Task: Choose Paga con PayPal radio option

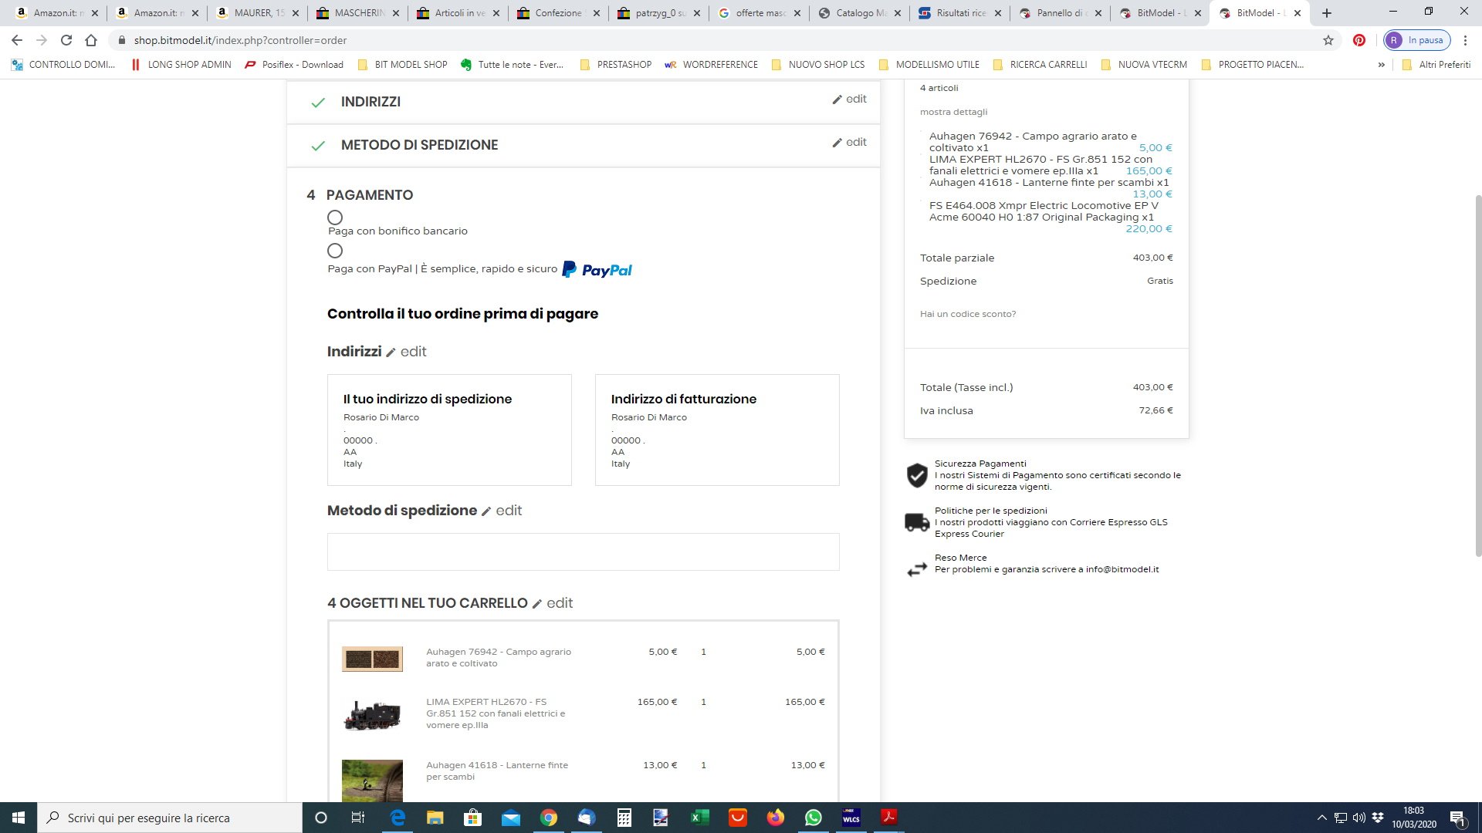Action: (335, 251)
